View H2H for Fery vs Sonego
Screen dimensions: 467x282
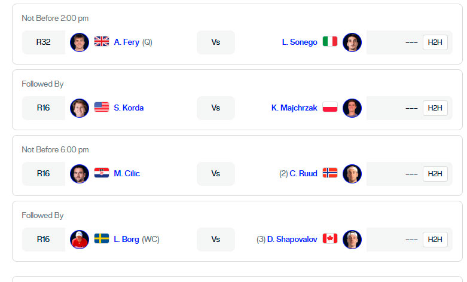pos(435,42)
